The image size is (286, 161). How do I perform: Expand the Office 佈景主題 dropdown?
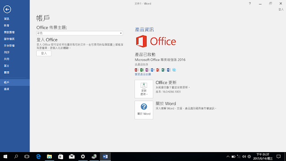click(80, 33)
